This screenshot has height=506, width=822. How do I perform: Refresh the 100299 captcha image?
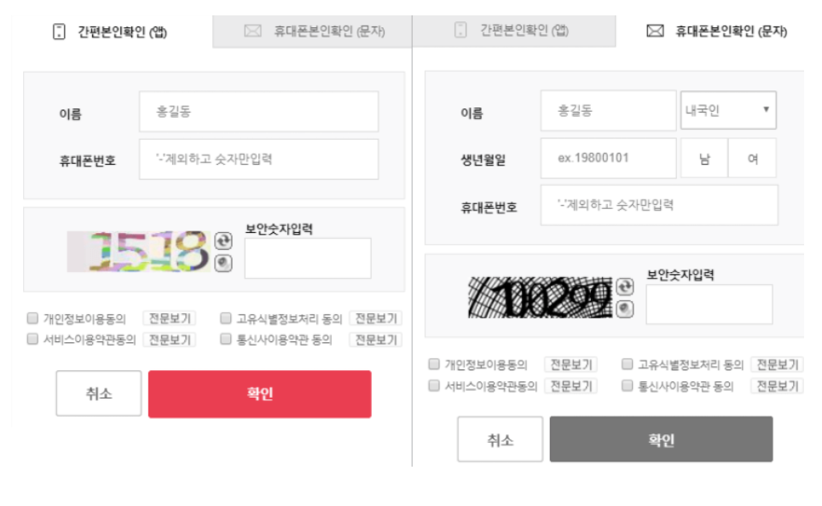(x=625, y=287)
